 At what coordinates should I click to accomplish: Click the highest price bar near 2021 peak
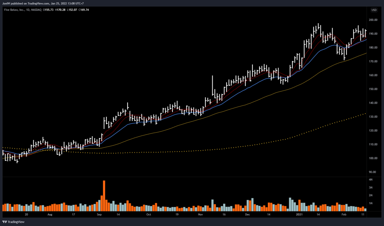pos(318,27)
